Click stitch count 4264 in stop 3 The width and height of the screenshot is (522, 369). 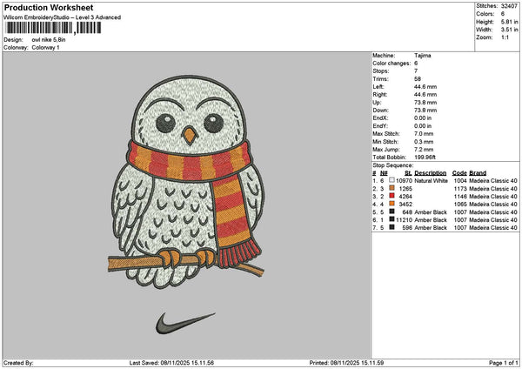coord(405,196)
